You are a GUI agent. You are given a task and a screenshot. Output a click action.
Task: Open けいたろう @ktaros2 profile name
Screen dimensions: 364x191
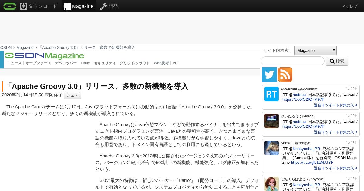click(298, 116)
